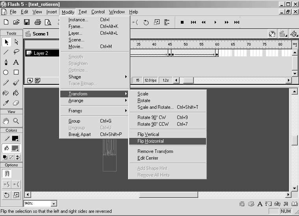
Task: Expand the Arrange submenu
Action: pyautogui.click(x=94, y=101)
